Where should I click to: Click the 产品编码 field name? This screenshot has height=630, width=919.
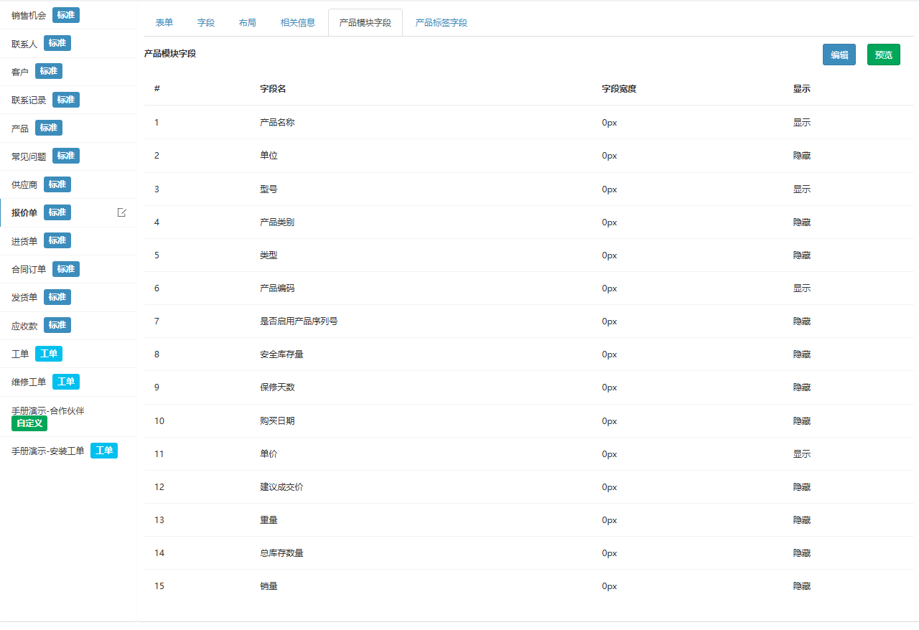click(277, 288)
